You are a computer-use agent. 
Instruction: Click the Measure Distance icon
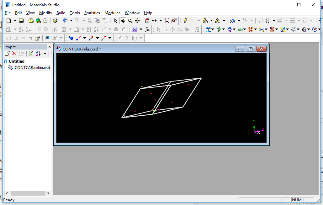coord(78,38)
